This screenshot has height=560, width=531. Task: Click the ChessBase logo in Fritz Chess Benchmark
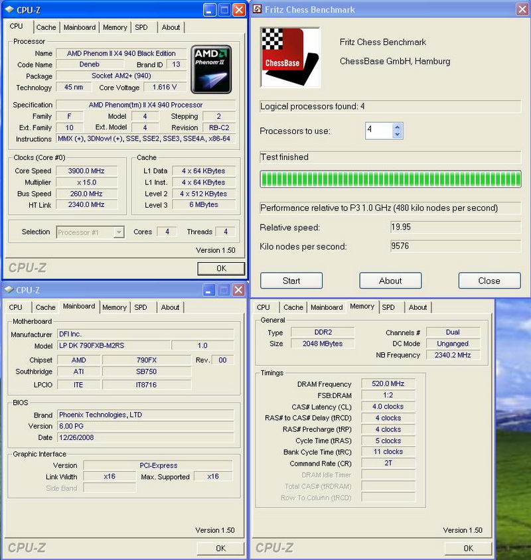tap(290, 57)
